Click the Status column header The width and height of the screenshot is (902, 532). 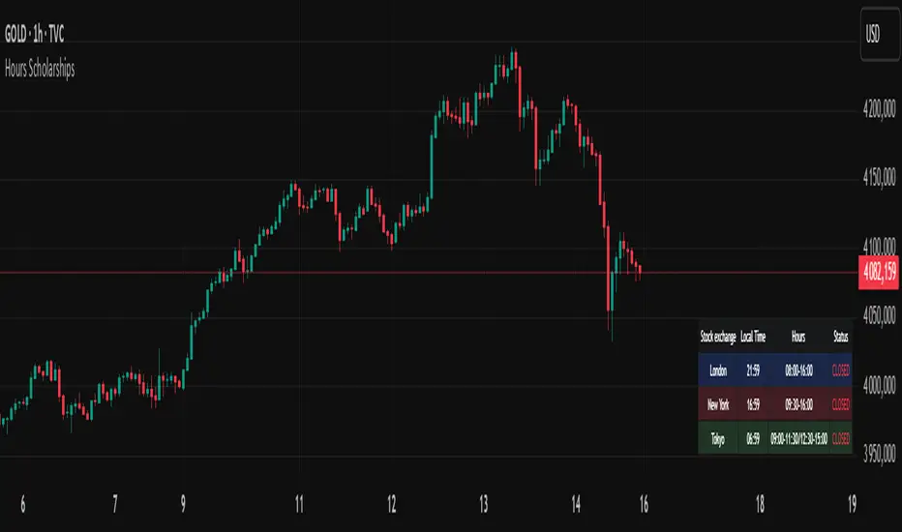click(x=840, y=337)
